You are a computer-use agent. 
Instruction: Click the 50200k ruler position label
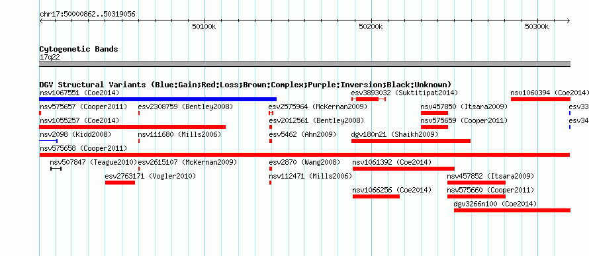[371, 26]
